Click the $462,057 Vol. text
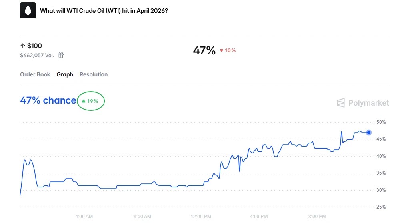This screenshot has height=223, width=400. [37, 55]
